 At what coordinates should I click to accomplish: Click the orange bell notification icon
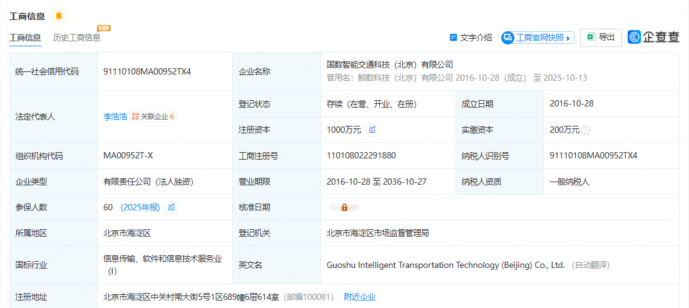(58, 16)
